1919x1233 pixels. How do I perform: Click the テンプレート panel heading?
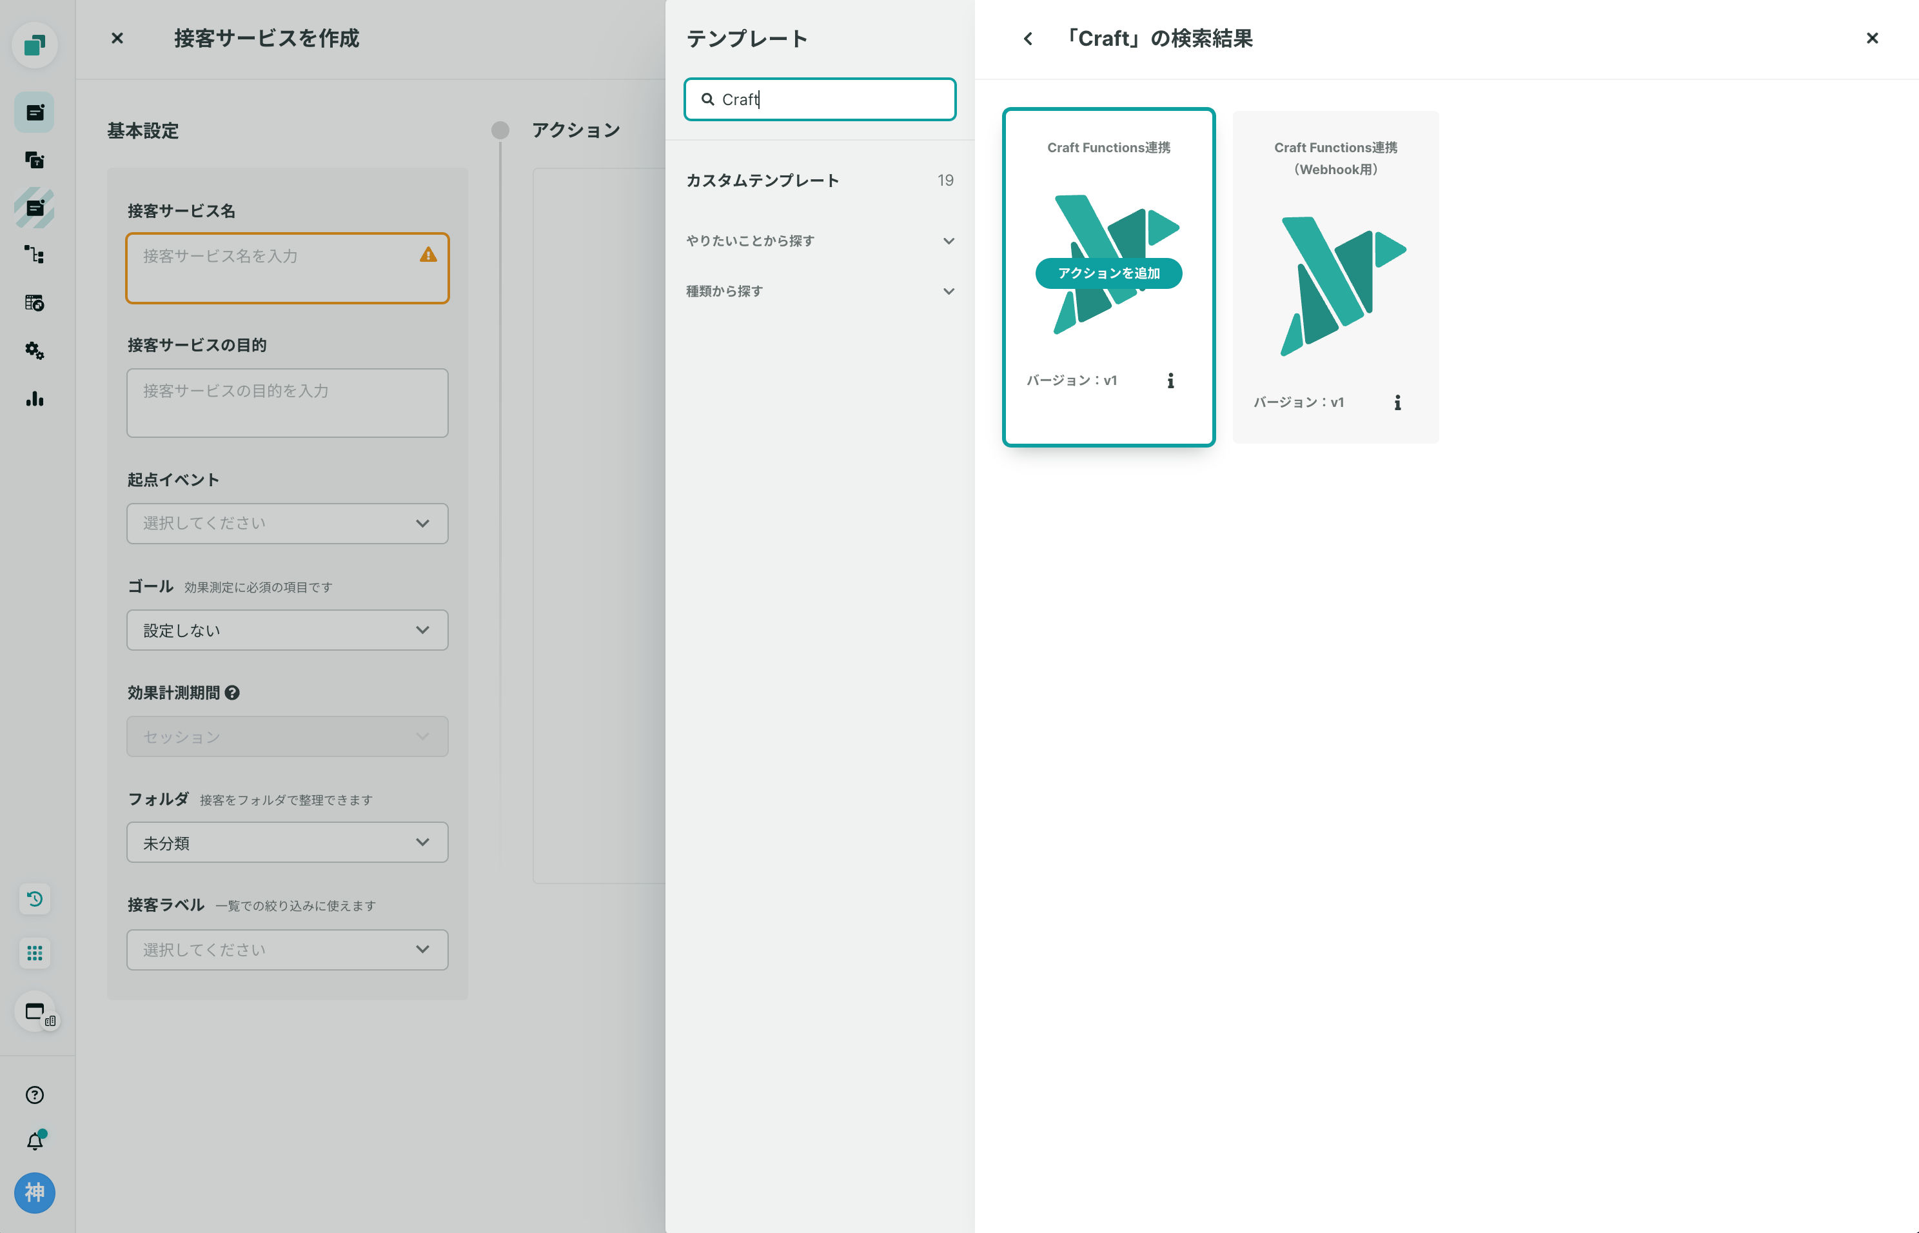[x=747, y=39]
